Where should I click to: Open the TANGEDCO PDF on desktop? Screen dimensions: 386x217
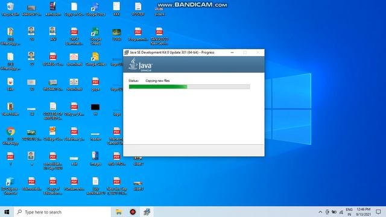(x=159, y=36)
